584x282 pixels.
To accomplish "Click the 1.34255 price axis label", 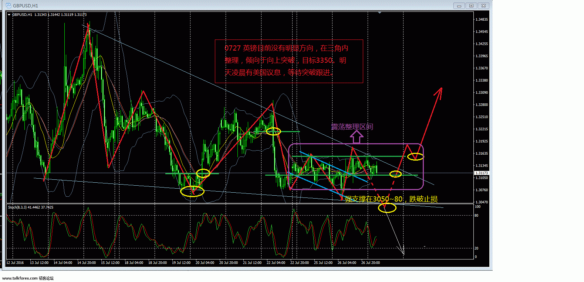I will [x=482, y=44].
